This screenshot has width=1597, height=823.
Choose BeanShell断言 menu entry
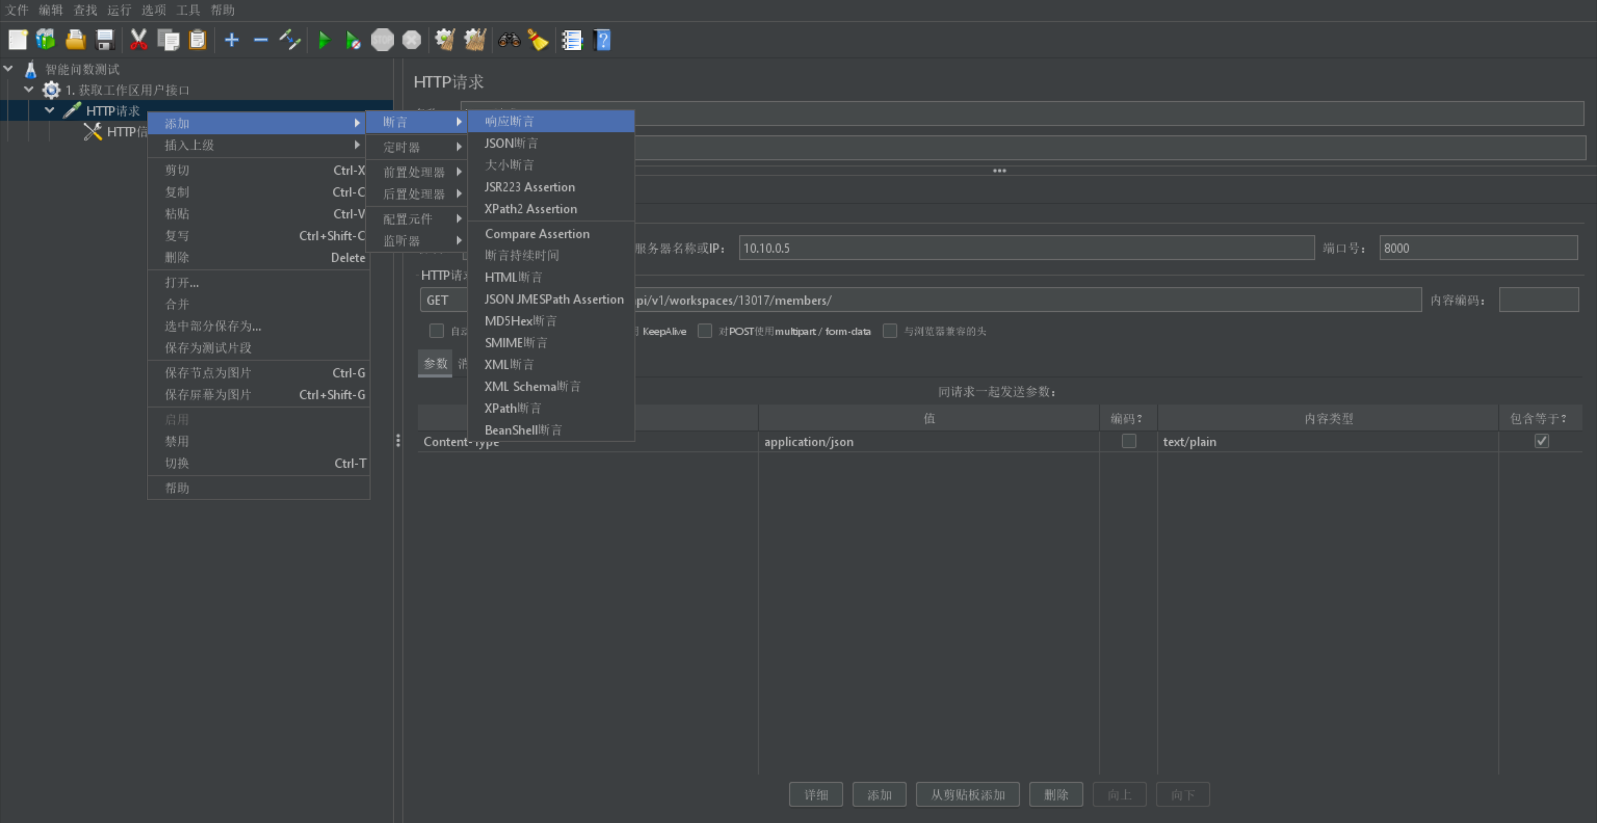coord(551,430)
